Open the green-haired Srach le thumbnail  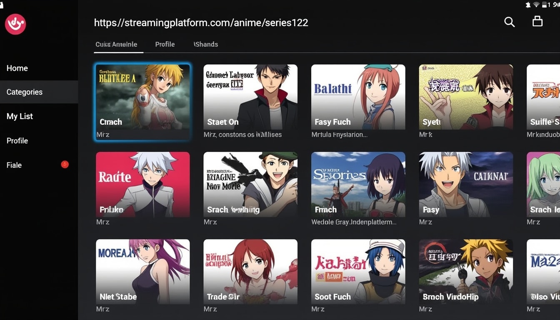coord(543,184)
